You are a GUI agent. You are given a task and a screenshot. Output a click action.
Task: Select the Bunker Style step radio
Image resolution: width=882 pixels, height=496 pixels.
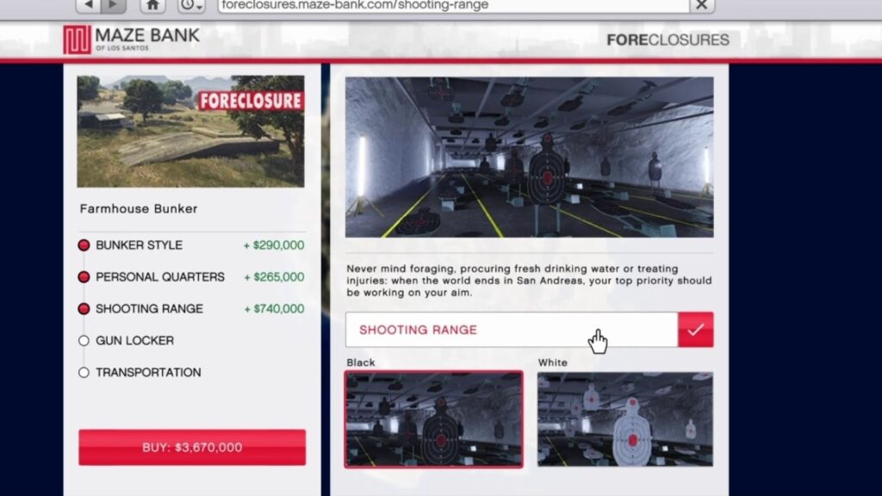coord(84,245)
